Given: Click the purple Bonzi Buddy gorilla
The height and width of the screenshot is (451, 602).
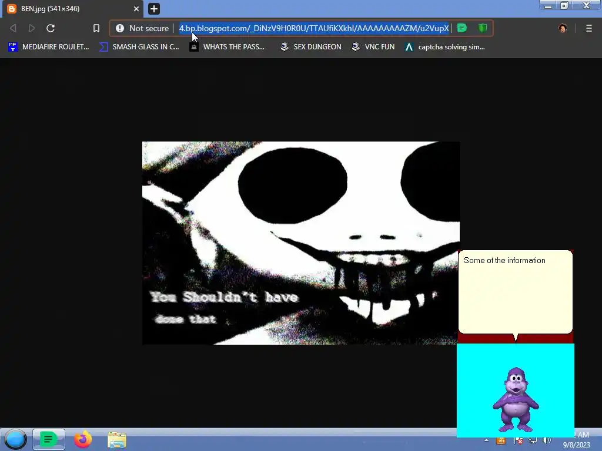Looking at the screenshot, I should 516,399.
